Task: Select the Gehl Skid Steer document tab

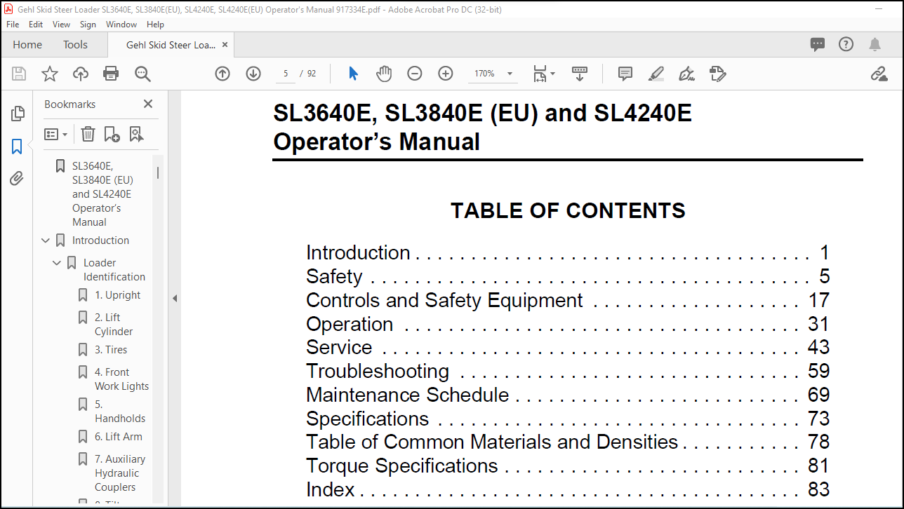Action: tap(171, 45)
